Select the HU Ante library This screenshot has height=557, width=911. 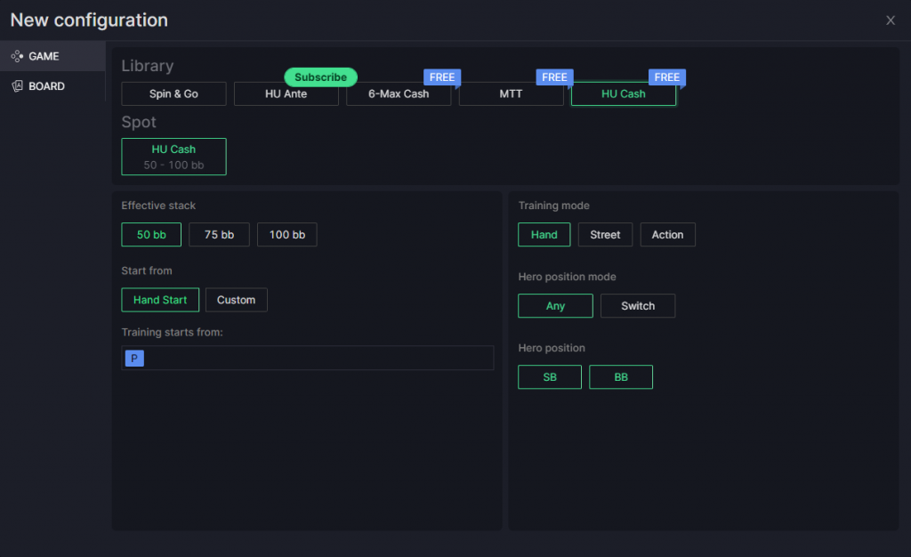tap(286, 93)
